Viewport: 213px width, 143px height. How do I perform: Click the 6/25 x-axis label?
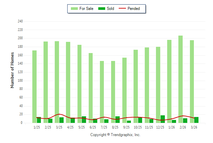point(93,128)
